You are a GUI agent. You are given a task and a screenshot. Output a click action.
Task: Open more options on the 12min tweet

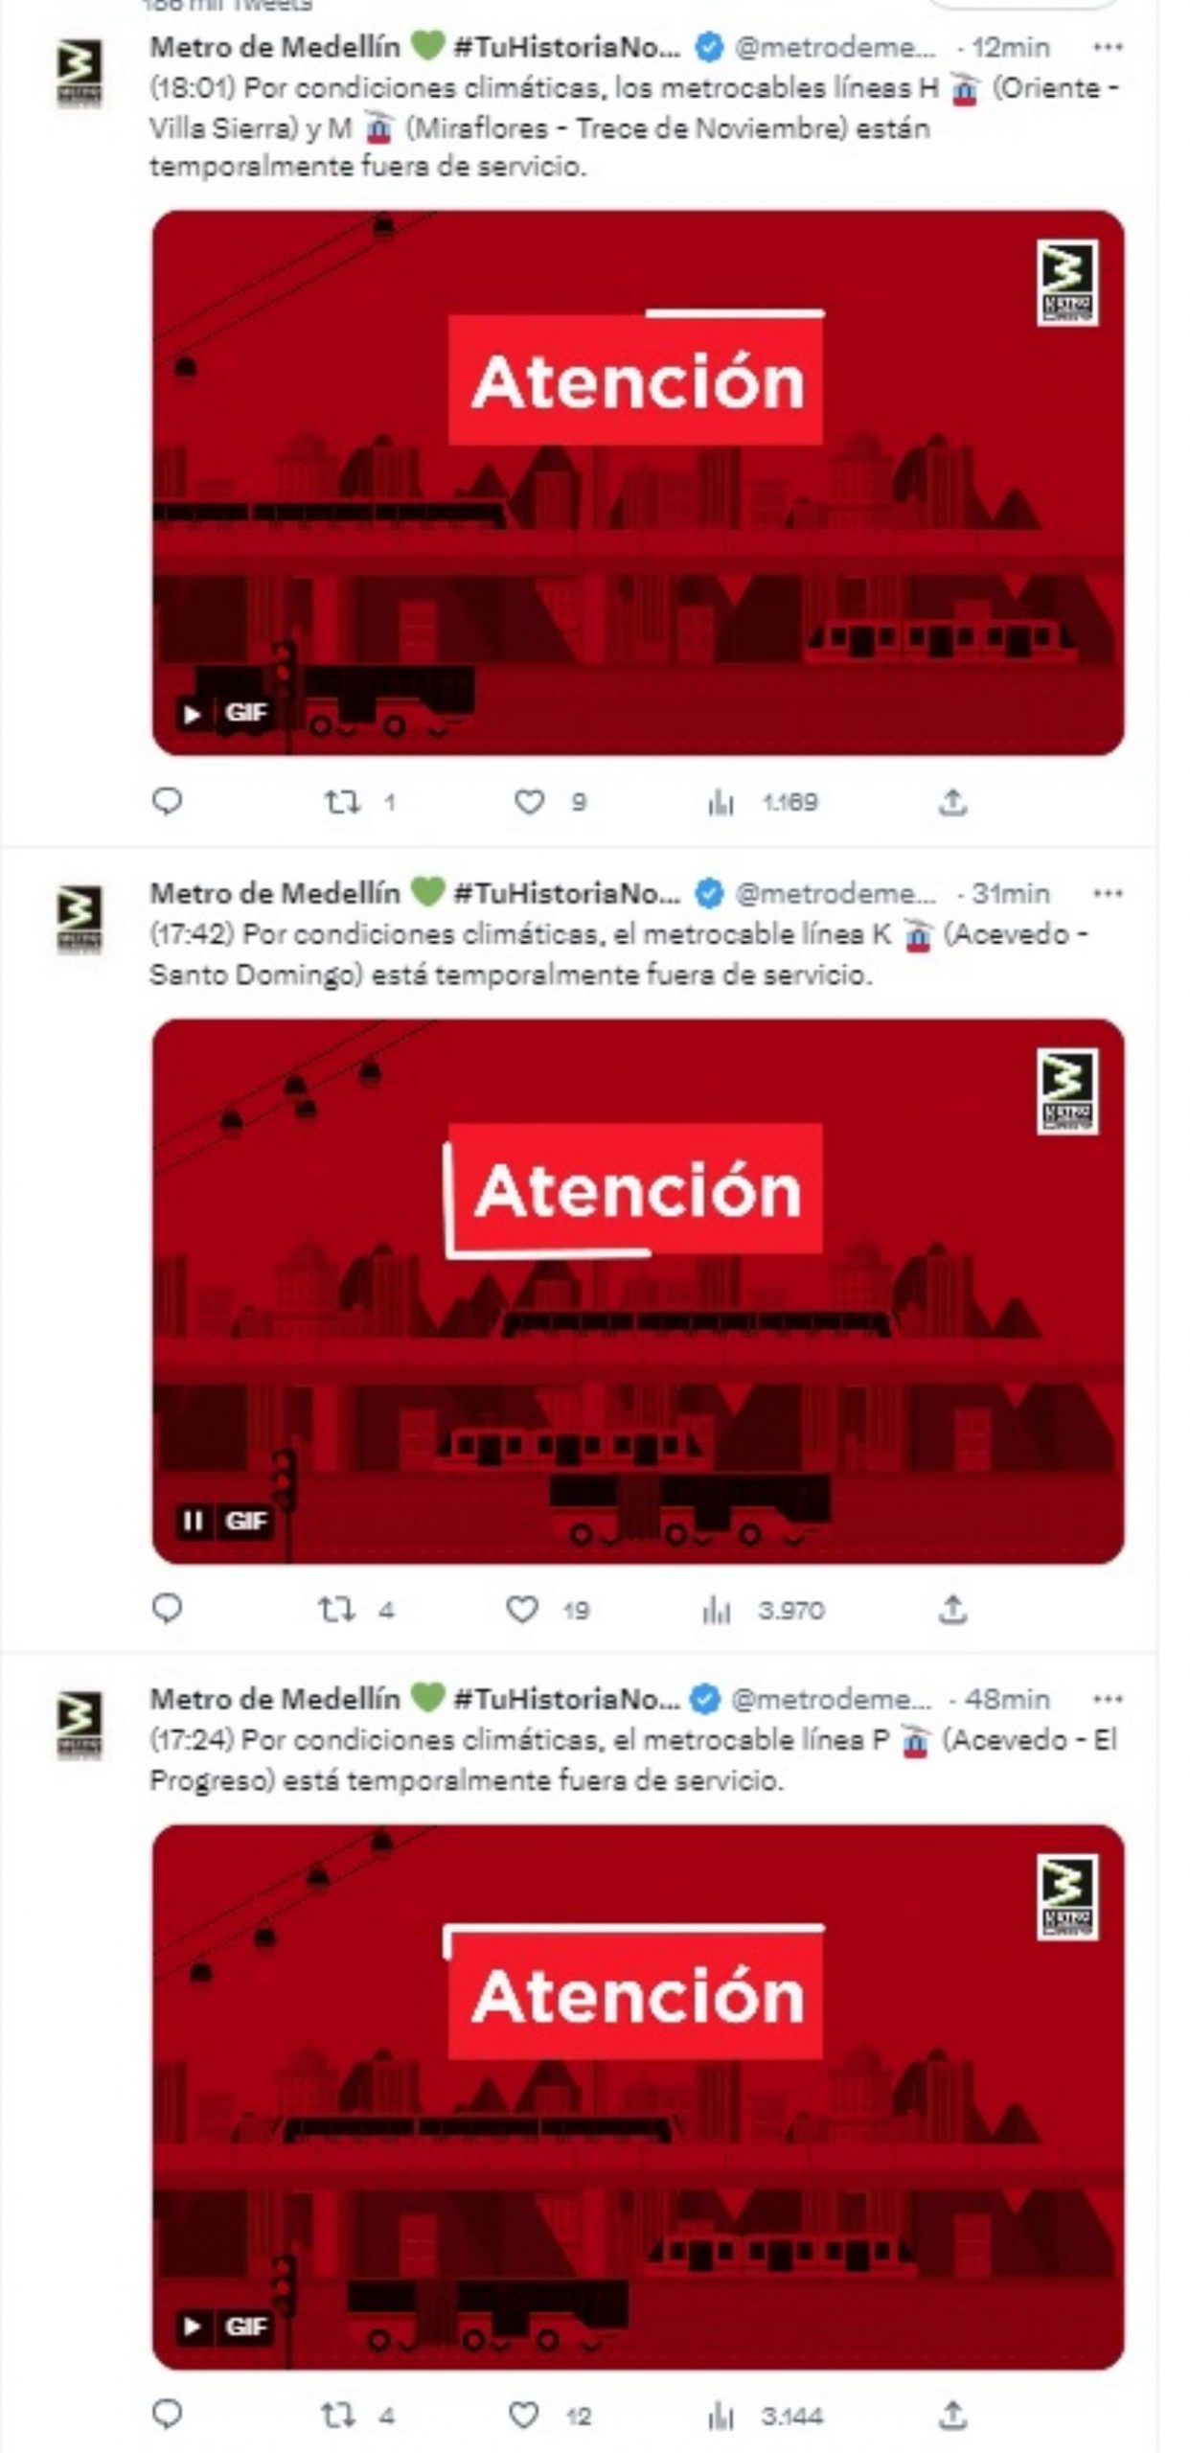[x=1107, y=47]
